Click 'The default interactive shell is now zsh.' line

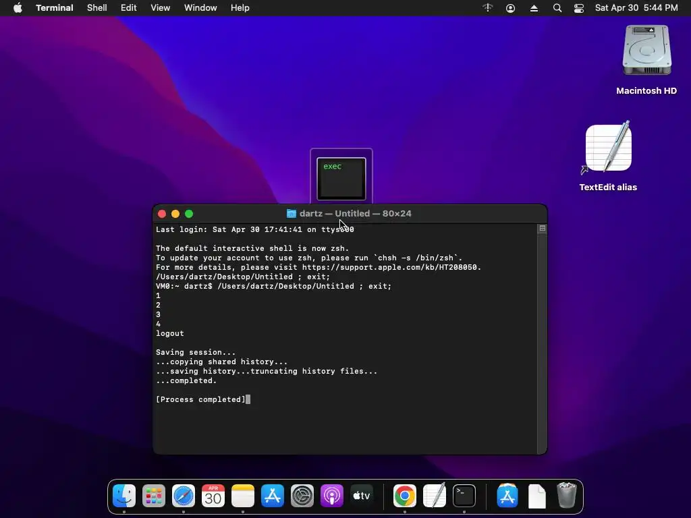click(252, 248)
